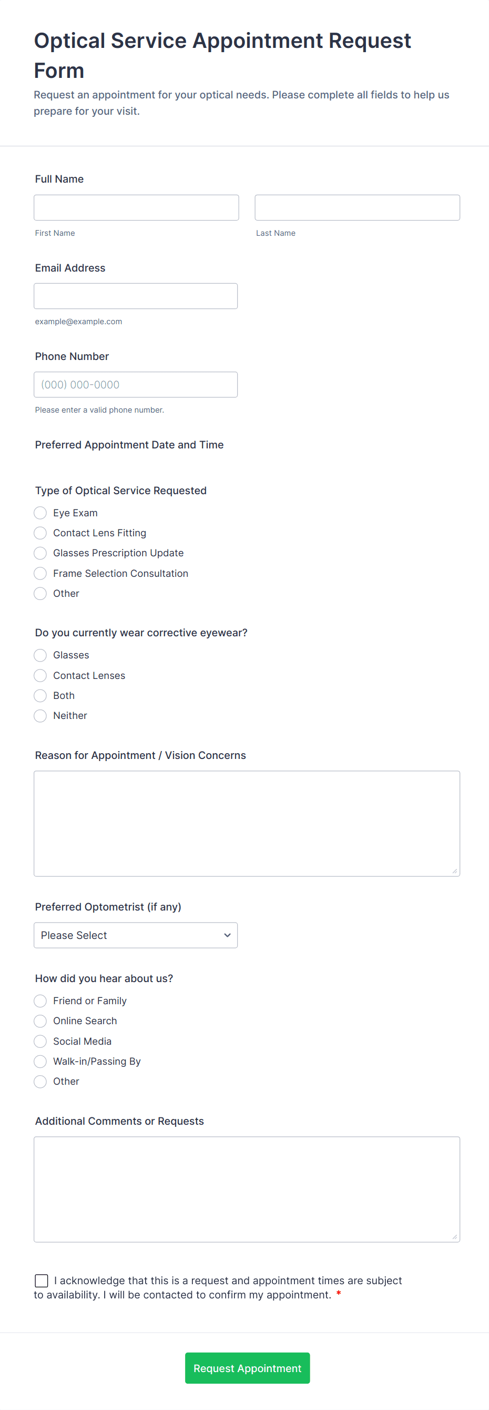The width and height of the screenshot is (489, 1410).
Task: Select Contact Lenses for current eyewear
Action: [40, 675]
